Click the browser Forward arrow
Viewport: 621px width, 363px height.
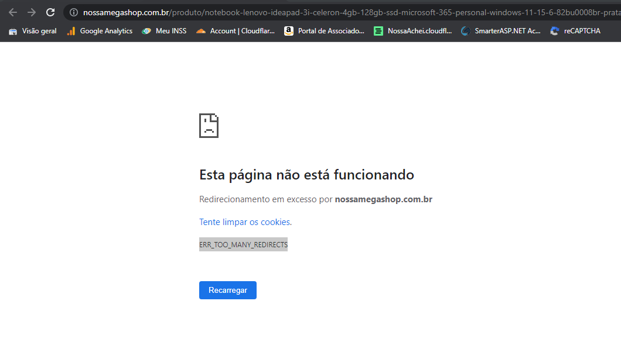[31, 12]
